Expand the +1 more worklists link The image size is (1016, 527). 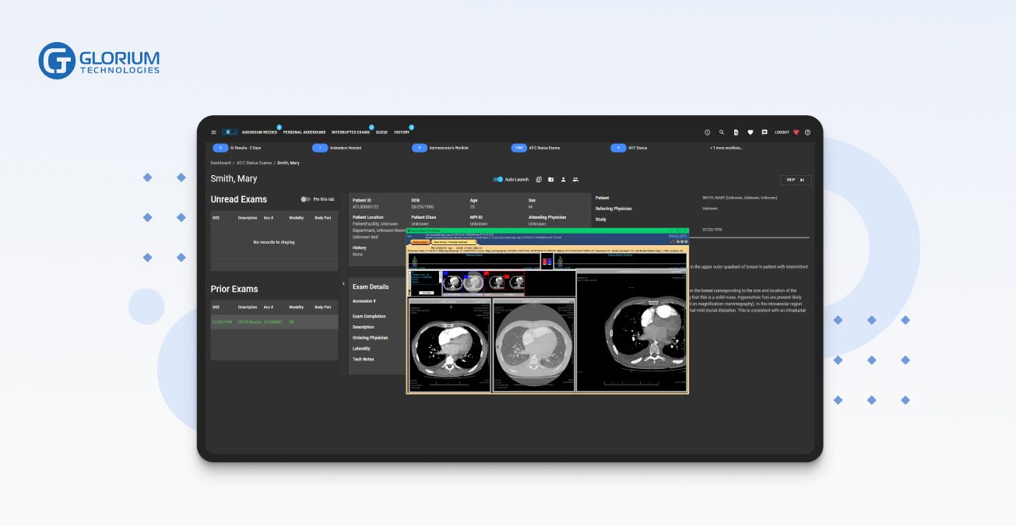coord(726,147)
